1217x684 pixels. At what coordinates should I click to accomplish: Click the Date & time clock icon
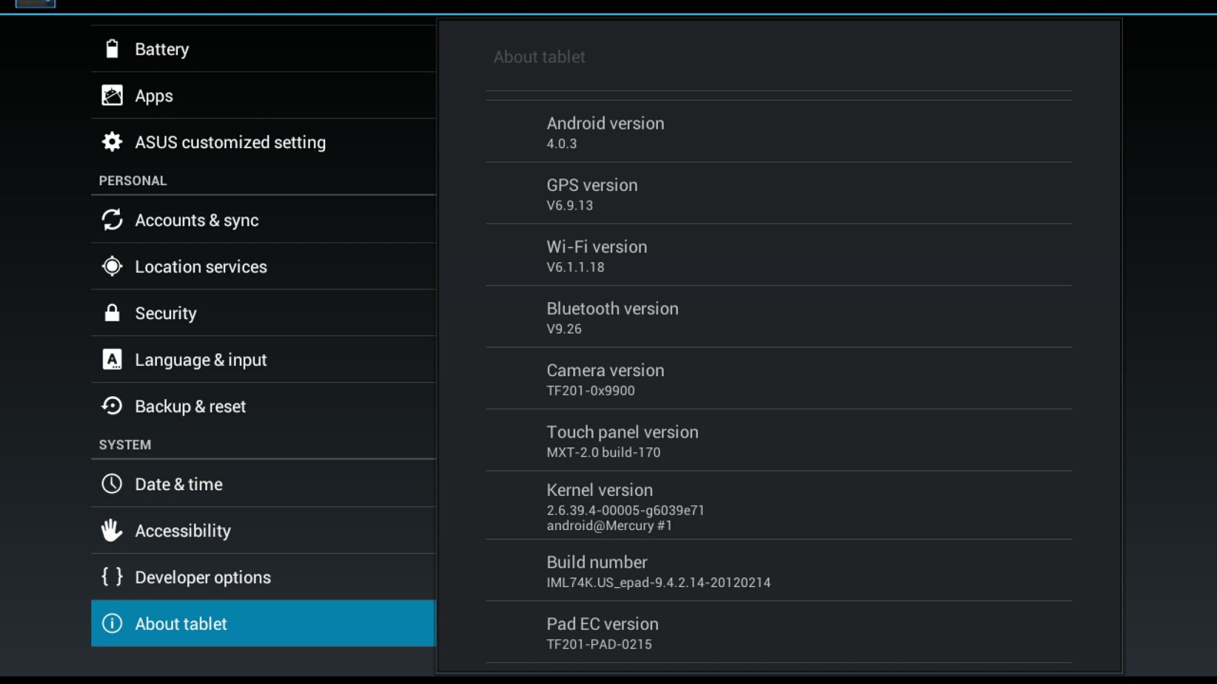112,484
